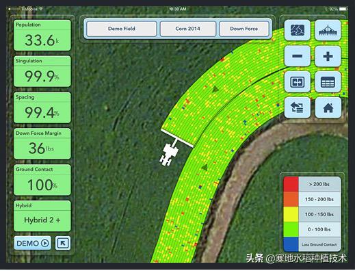
Task: Zoom out with the minus button
Action: [298, 56]
